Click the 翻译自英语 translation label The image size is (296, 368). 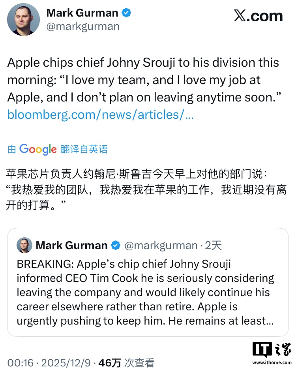84,149
